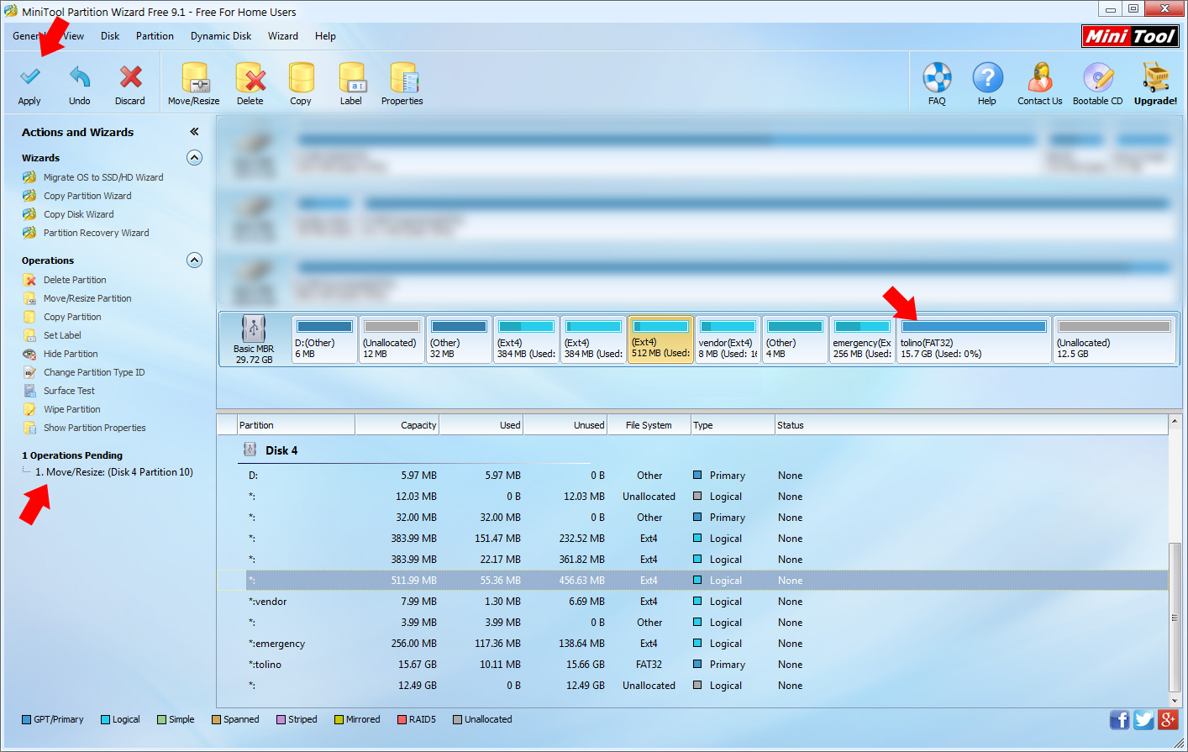
Task: Open the View menu
Action: [x=74, y=36]
